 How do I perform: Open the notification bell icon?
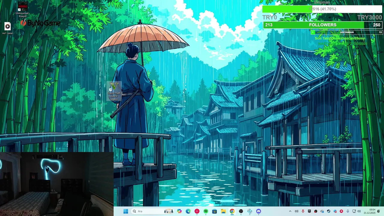pyautogui.click(x=379, y=211)
